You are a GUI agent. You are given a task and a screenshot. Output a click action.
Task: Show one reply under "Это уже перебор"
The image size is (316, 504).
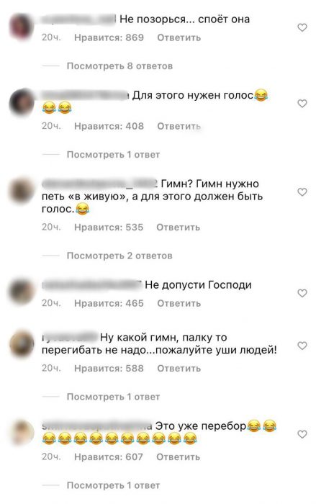(x=113, y=485)
